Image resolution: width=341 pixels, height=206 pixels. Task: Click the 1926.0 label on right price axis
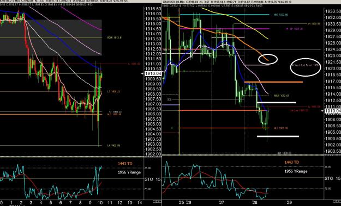tap(333, 43)
